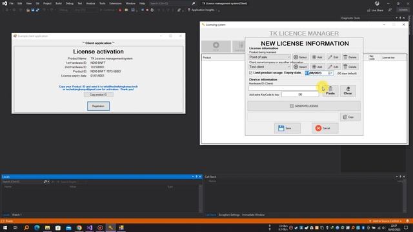
Task: Click the Hardware ID (Client) input field
Action: tap(284, 88)
